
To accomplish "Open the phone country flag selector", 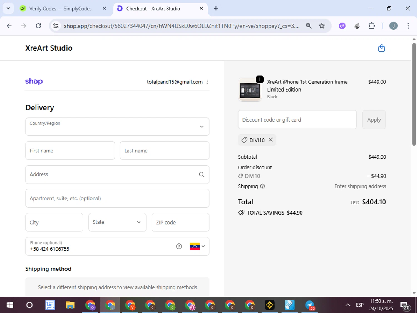I will (197, 246).
